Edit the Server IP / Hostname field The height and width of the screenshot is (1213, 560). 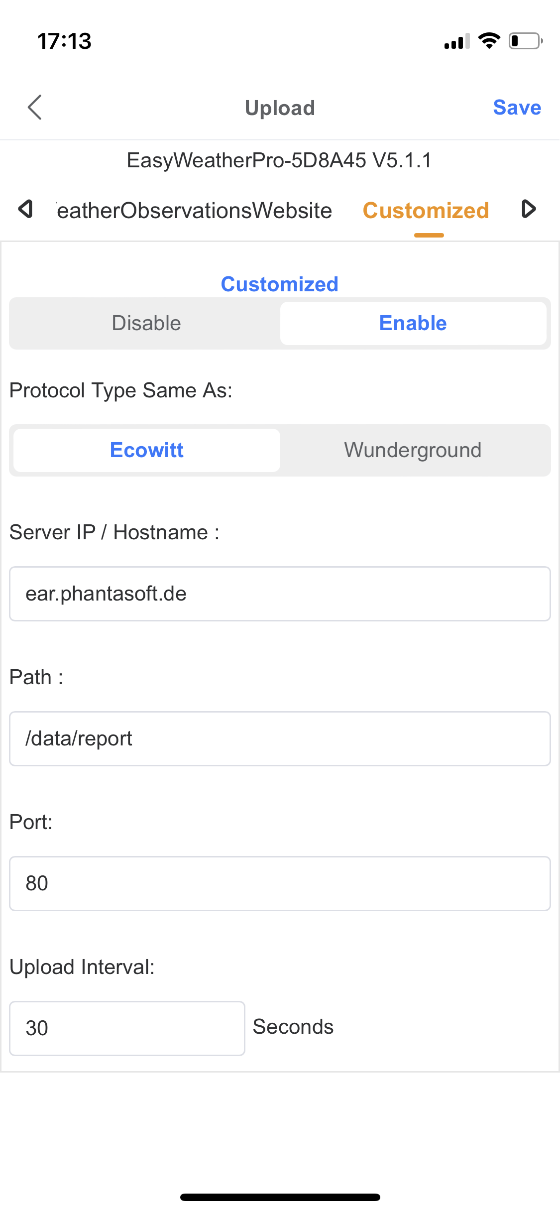tap(280, 594)
